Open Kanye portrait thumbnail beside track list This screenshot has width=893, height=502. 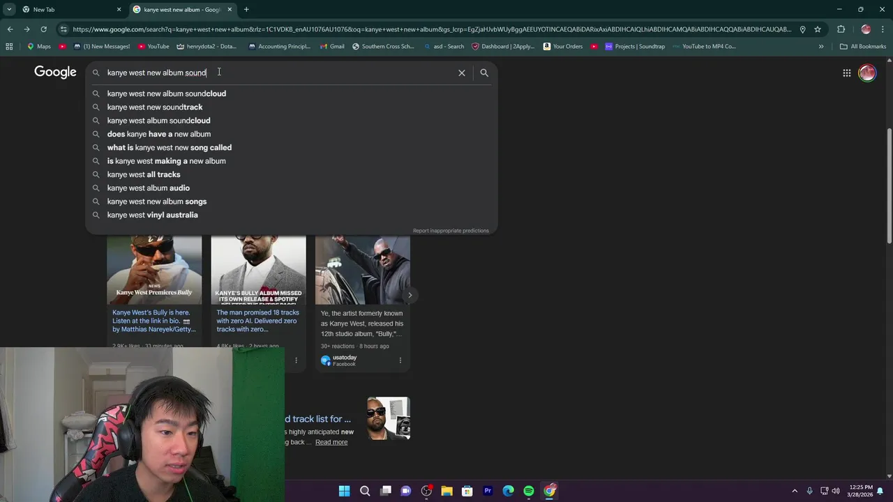click(x=389, y=418)
